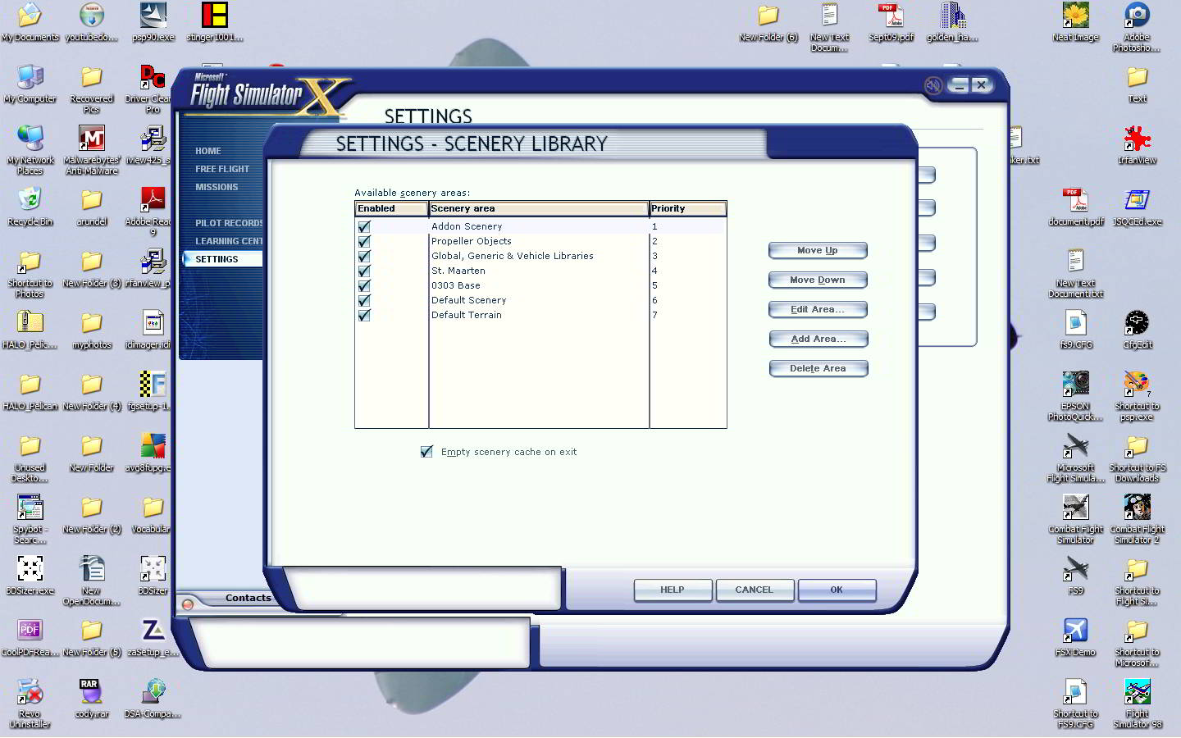Open the IrfanView desktop icon

tap(1137, 139)
